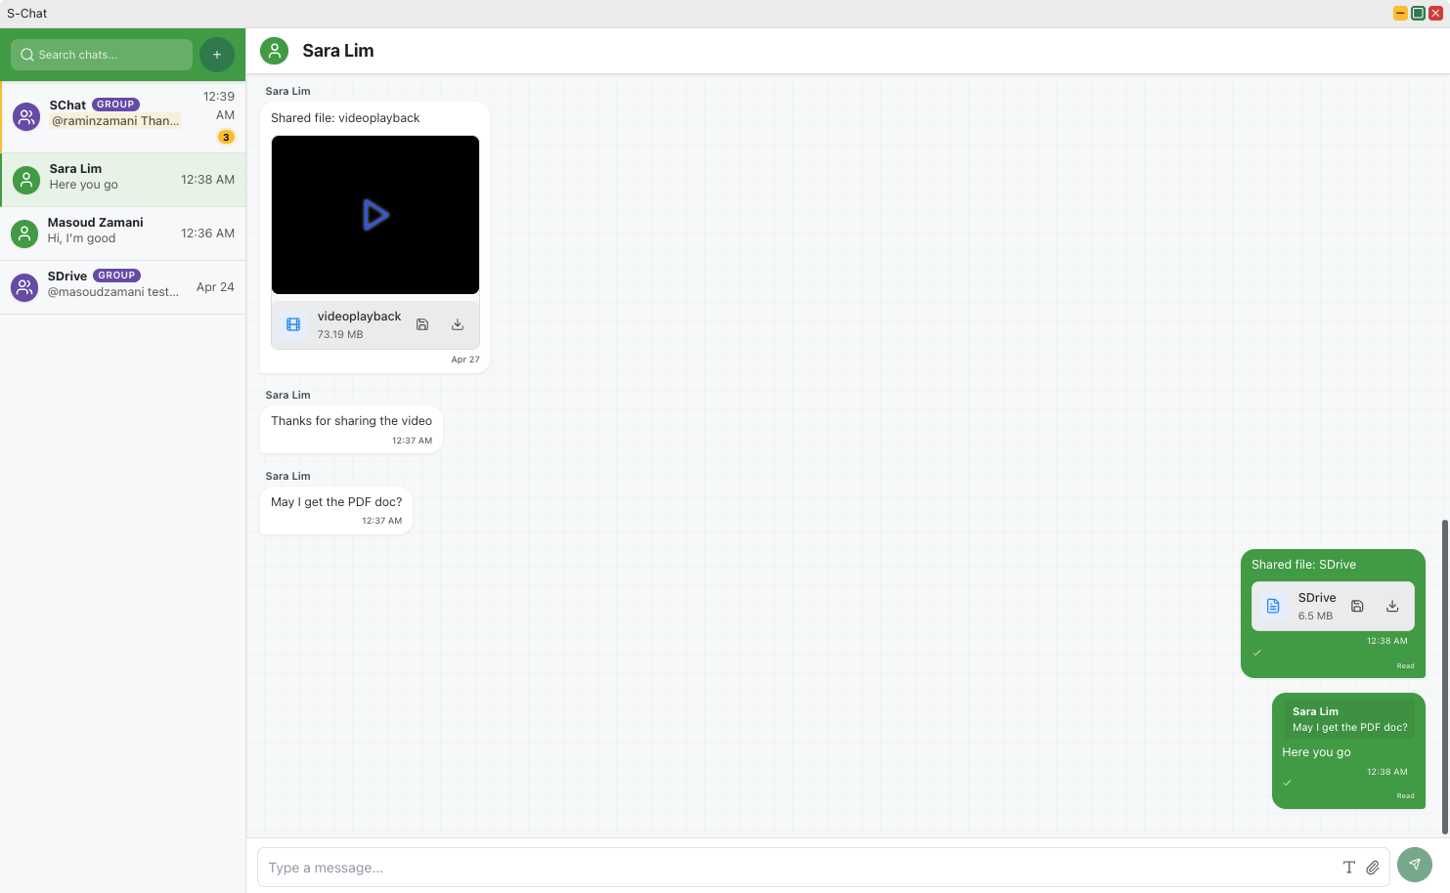Toggle text formatting T icon
Screen dimensions: 1450x893
(x=1348, y=868)
